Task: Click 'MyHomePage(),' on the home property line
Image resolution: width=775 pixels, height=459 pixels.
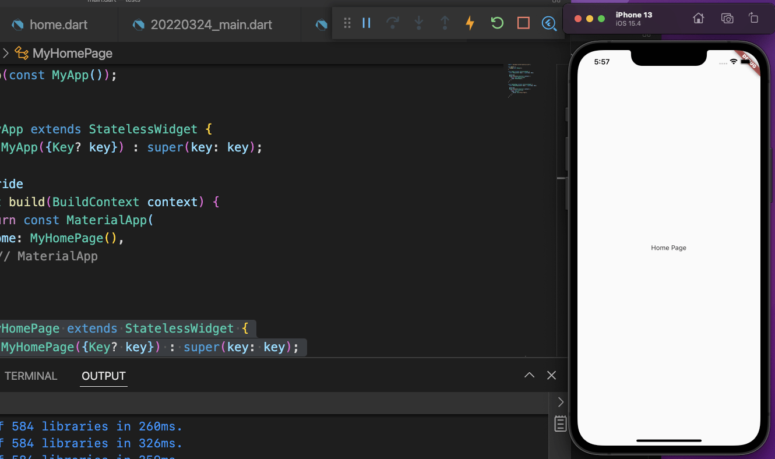Action: pos(77,238)
